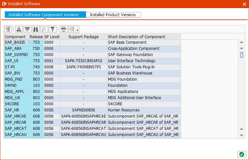Select Installed Software Component Versions tab

(x=45, y=15)
